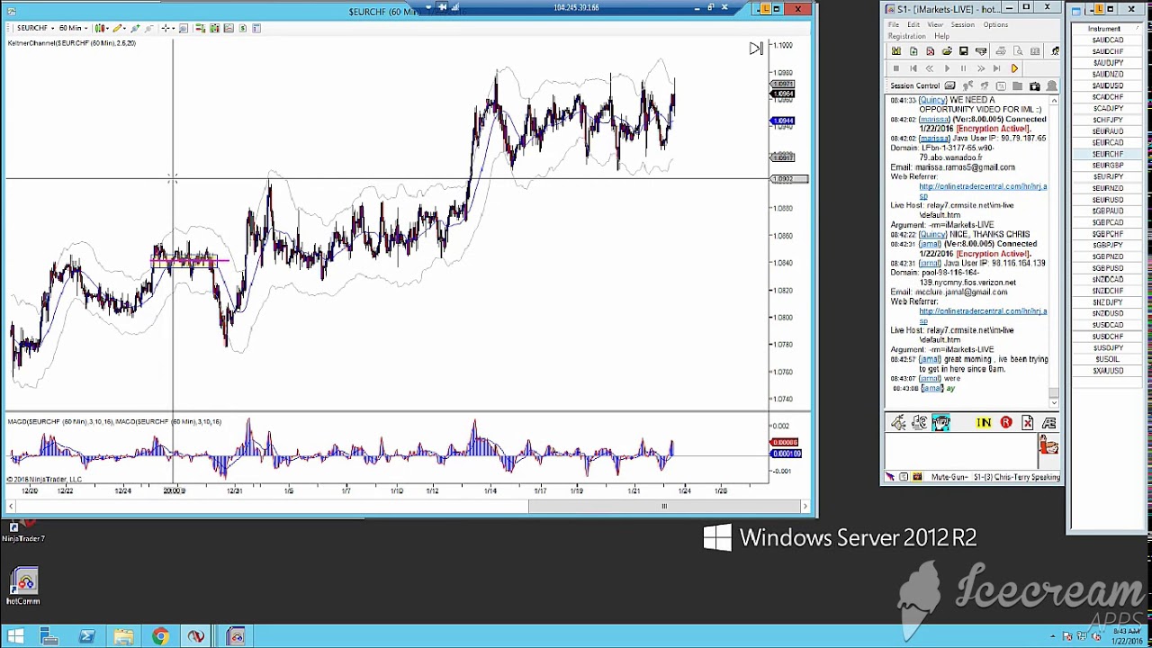1152x648 pixels.
Task: Click the camera icon in Session Control
Action: (1034, 86)
